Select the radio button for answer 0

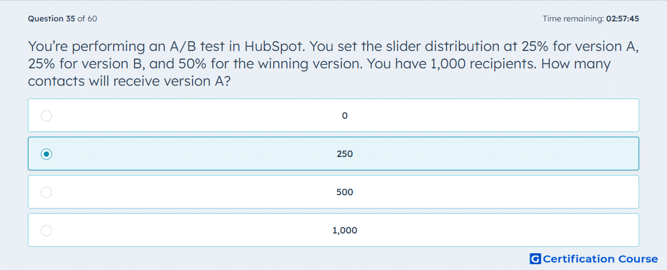[x=46, y=116]
